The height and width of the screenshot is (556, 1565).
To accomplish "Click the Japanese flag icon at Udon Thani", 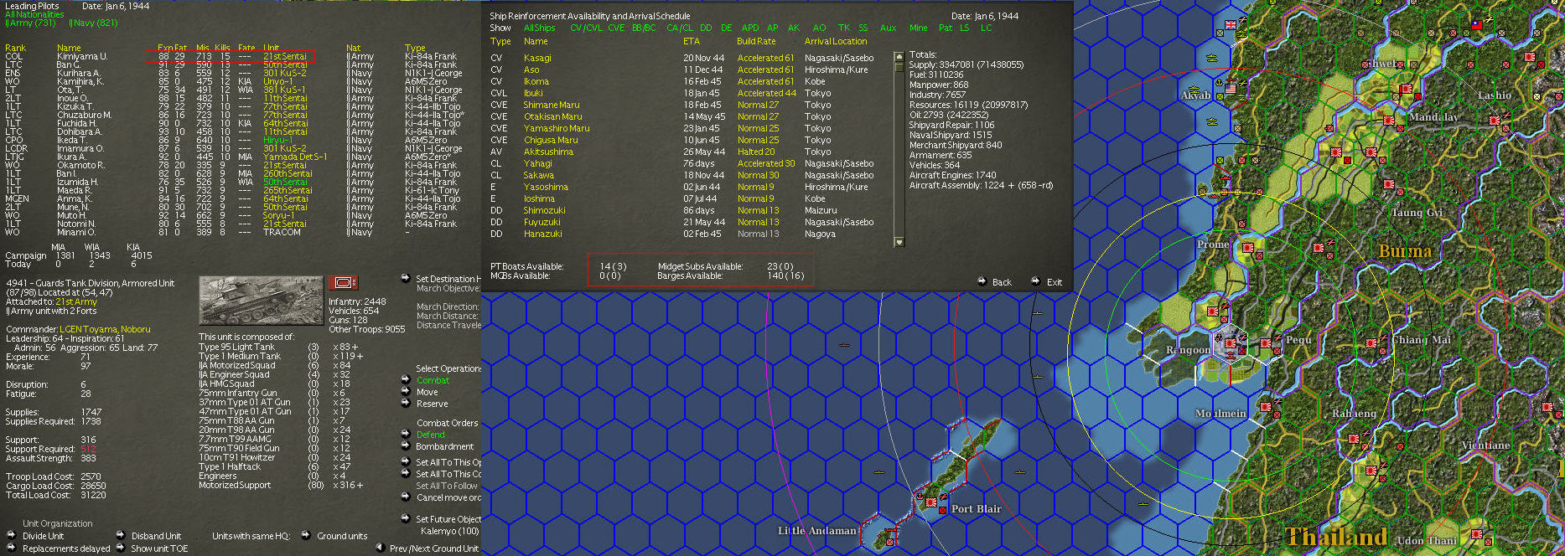I will click(1476, 533).
